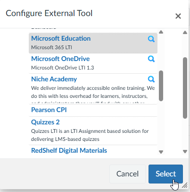This screenshot has height=192, width=190.
Task: Click the Quizzes LTI description text
Action: (x=90, y=135)
